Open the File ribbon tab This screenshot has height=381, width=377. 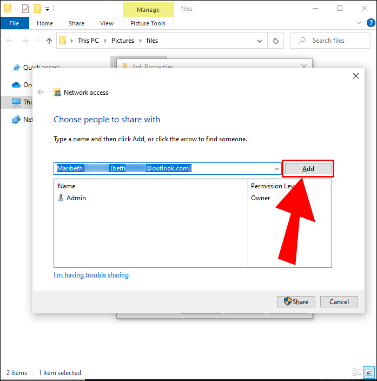click(14, 23)
